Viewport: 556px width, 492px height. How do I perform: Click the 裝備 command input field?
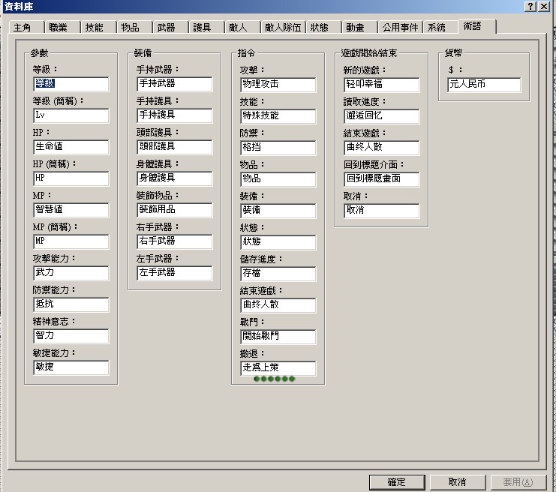point(278,211)
